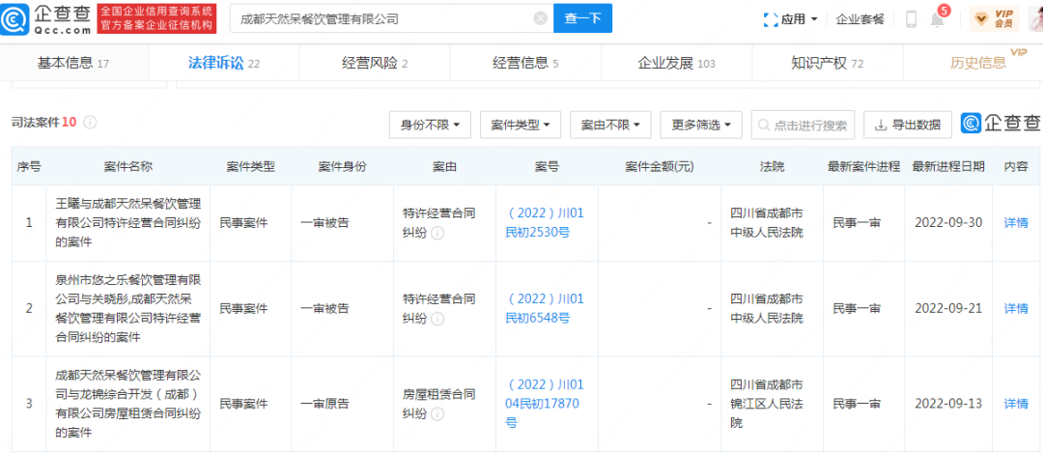Switch to the 知识产权 tab

(827, 64)
